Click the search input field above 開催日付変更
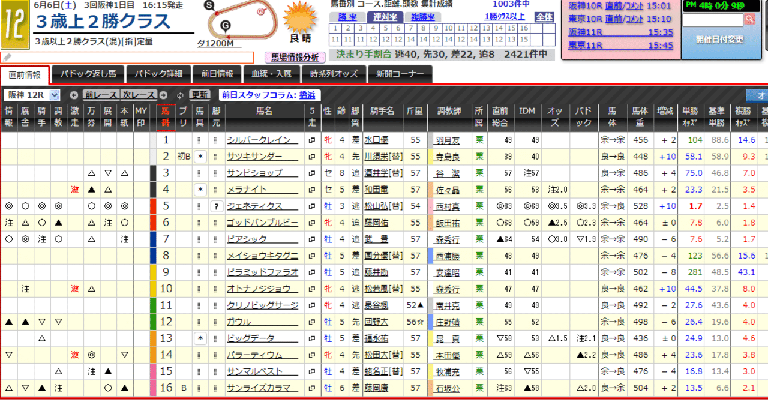The height and width of the screenshot is (402, 768). coord(714,19)
